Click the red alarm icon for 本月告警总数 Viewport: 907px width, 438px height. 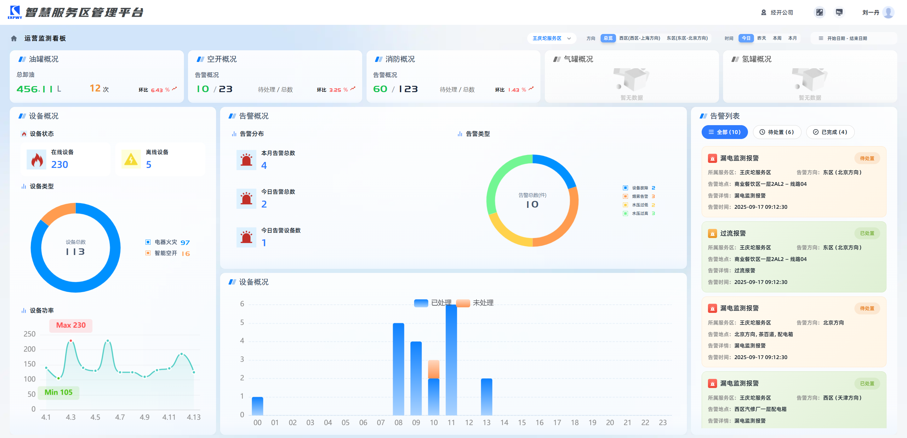pos(246,160)
